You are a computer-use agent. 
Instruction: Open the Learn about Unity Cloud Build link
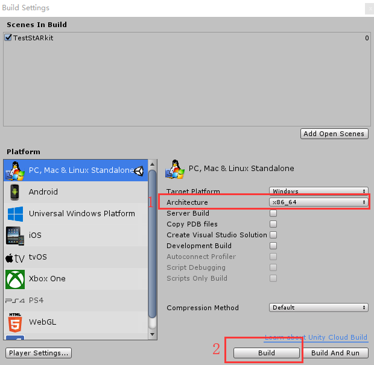316,337
